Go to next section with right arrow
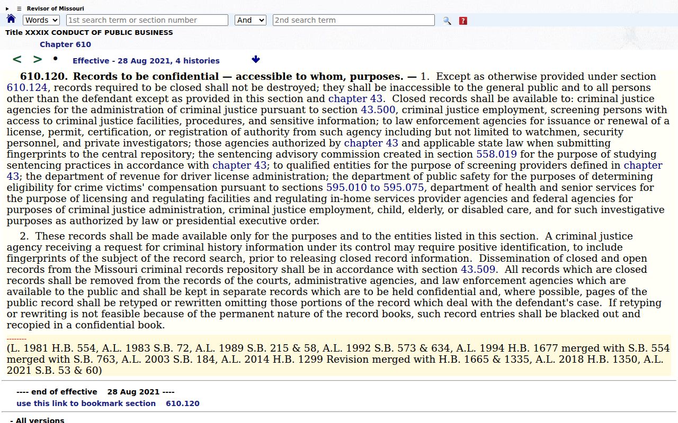 (38, 60)
